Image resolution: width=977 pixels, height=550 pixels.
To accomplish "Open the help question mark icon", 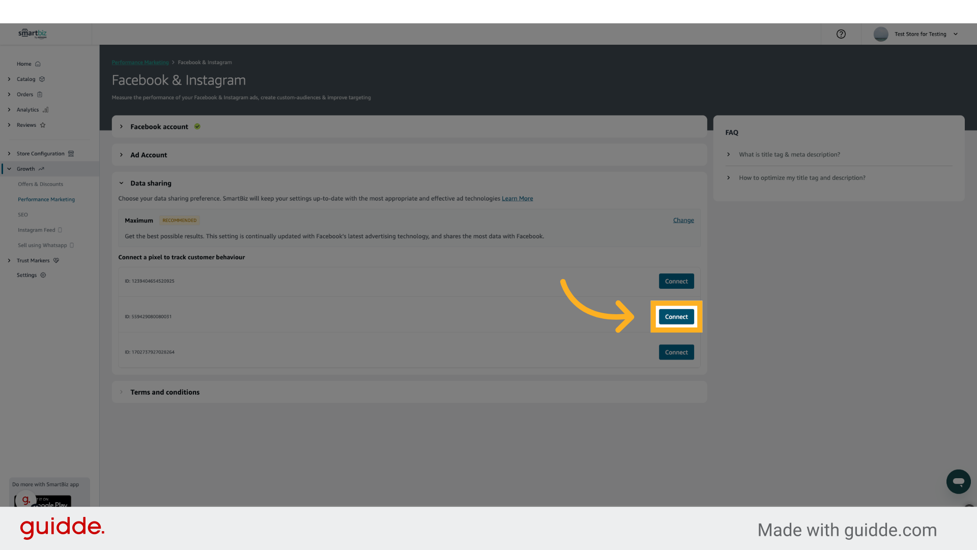I will click(841, 34).
